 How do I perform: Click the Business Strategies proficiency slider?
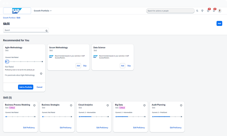click(x=57, y=117)
